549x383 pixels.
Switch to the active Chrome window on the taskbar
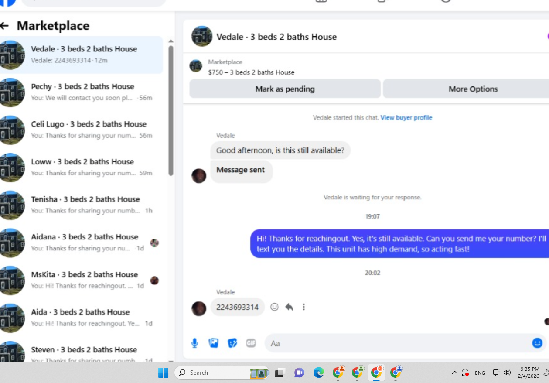[376, 372]
